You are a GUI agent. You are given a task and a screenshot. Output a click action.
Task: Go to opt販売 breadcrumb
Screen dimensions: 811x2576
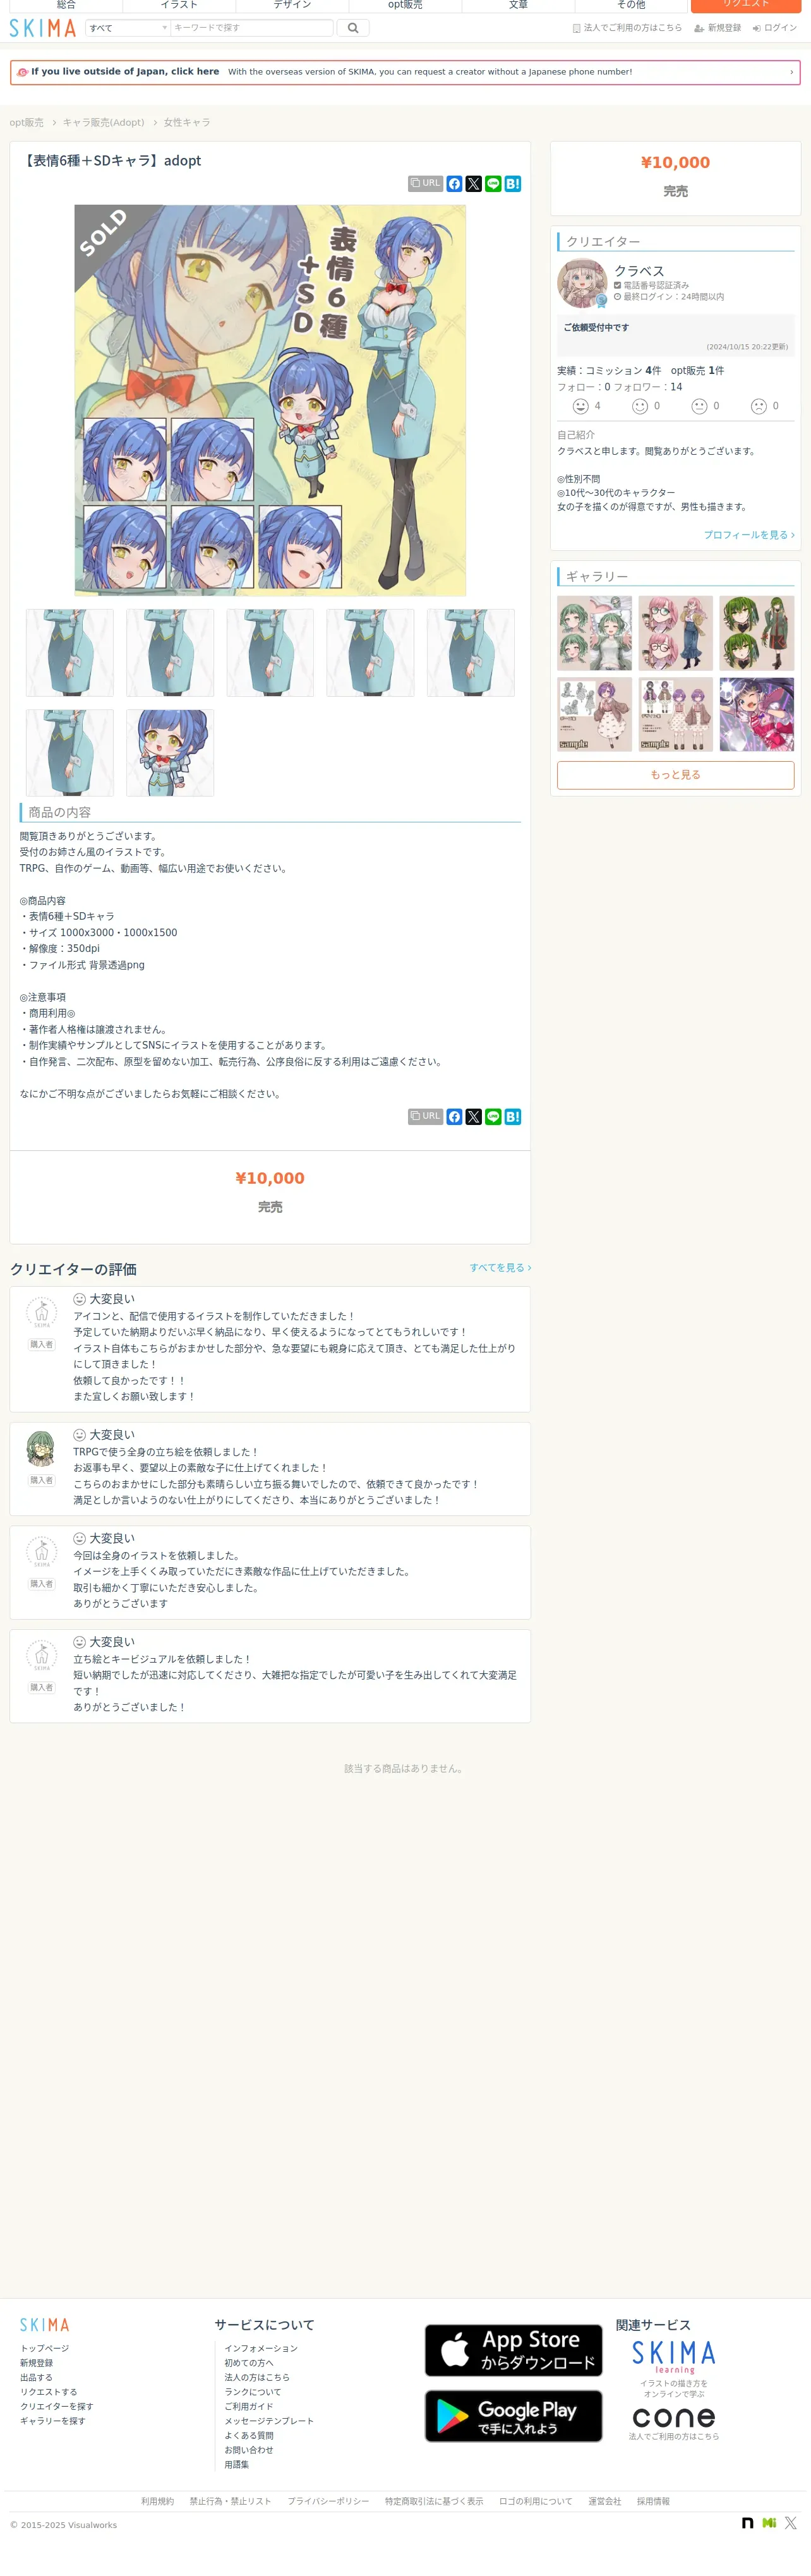pyautogui.click(x=27, y=122)
